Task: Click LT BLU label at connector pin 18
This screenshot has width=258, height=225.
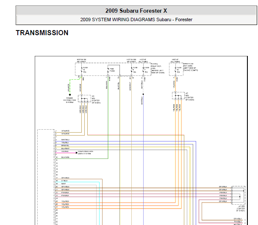Action: [64, 181]
